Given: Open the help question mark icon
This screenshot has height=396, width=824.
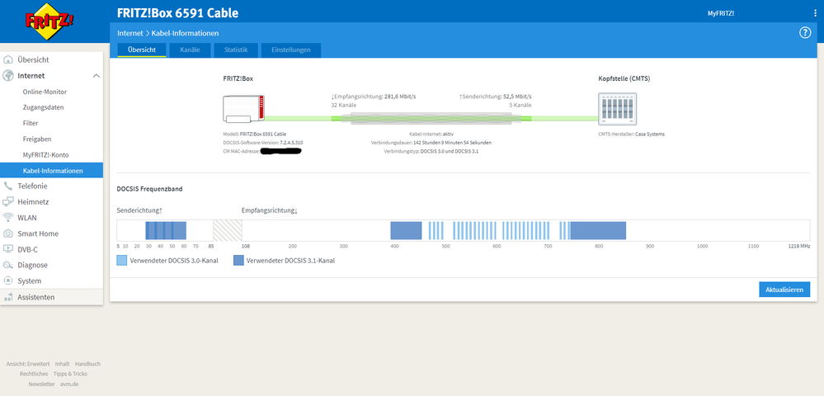Looking at the screenshot, I should pyautogui.click(x=805, y=33).
